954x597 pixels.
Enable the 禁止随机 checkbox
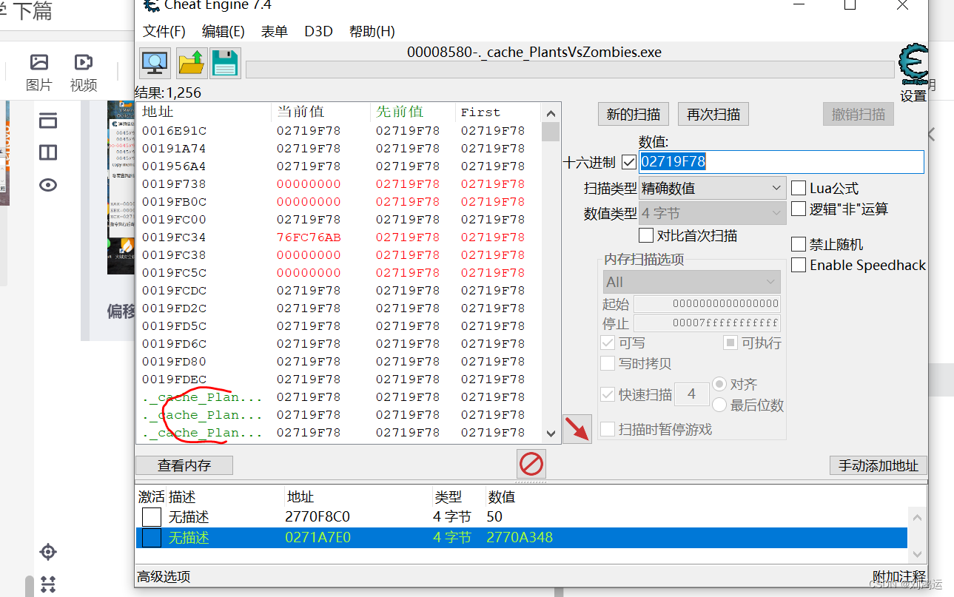coord(799,244)
